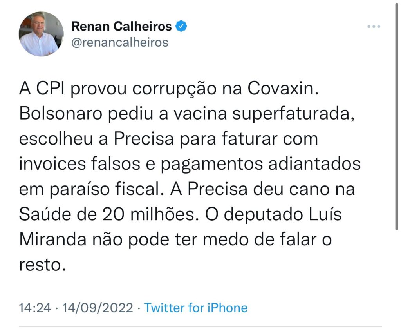Screen dimensions: 401x330
Task: Open the tweet's three-dot more options menu
Action: (374, 27)
